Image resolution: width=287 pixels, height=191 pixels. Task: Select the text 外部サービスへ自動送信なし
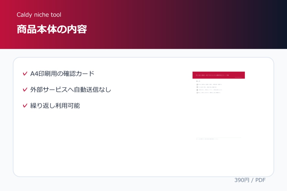(x=71, y=89)
